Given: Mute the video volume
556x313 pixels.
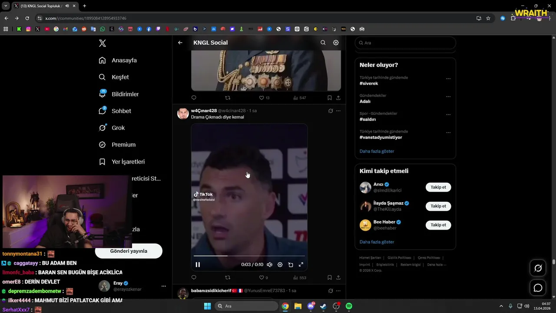Looking at the screenshot, I should tap(270, 264).
